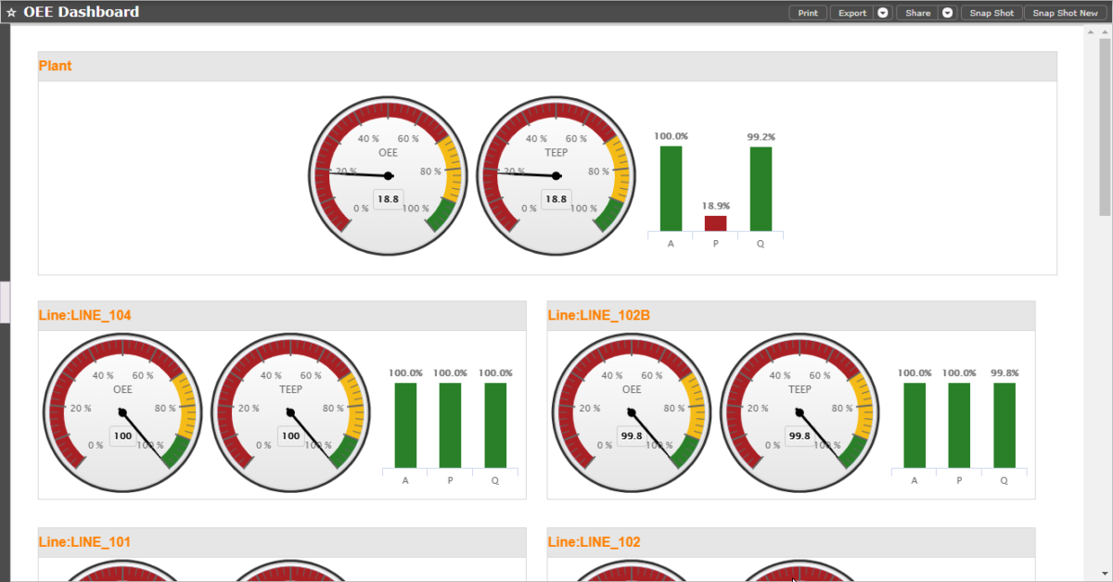Click the star icon next to OEE Dashboard
The image size is (1113, 582).
click(11, 11)
